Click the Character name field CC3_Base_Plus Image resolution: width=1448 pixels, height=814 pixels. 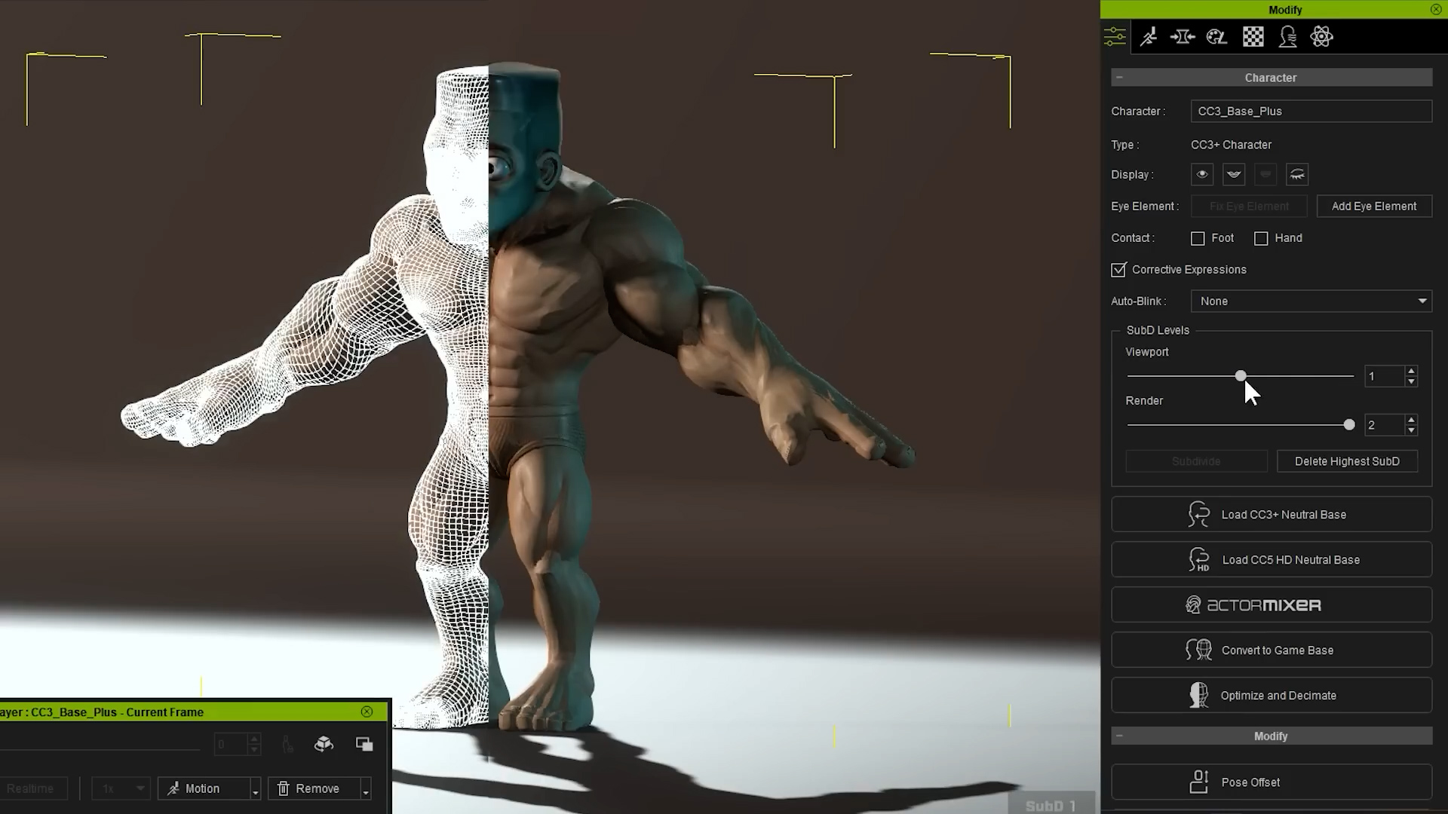click(x=1311, y=111)
